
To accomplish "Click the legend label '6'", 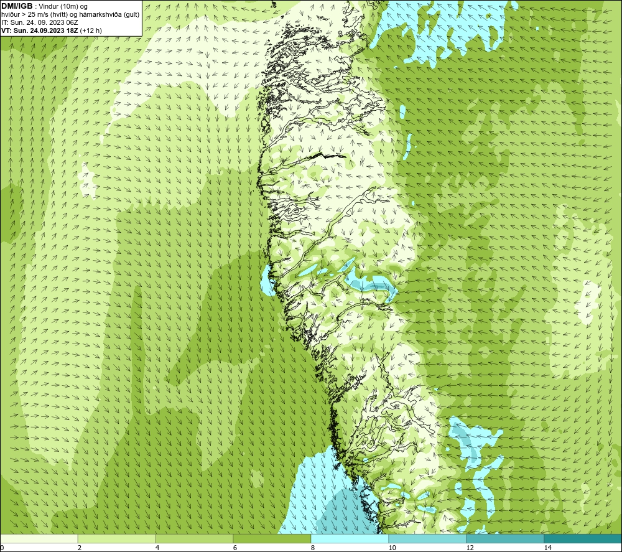I will [235, 548].
